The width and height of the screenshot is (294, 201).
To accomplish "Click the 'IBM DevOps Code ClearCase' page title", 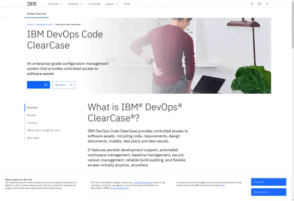I will pyautogui.click(x=65, y=39).
